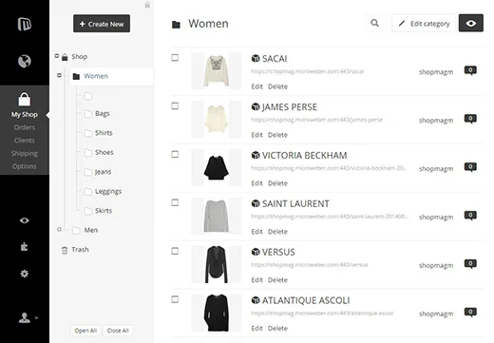This screenshot has height=343, width=494.
Task: Click Delete link for VICTORIA BECKHAM
Action: pyautogui.click(x=277, y=183)
